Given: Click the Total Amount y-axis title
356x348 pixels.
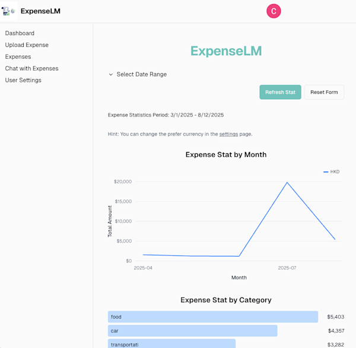Looking at the screenshot, I should pos(110,222).
